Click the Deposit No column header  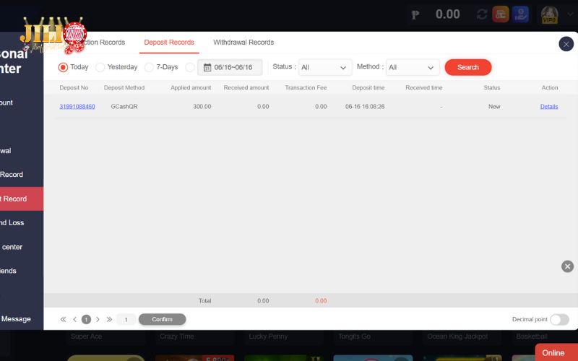(74, 87)
